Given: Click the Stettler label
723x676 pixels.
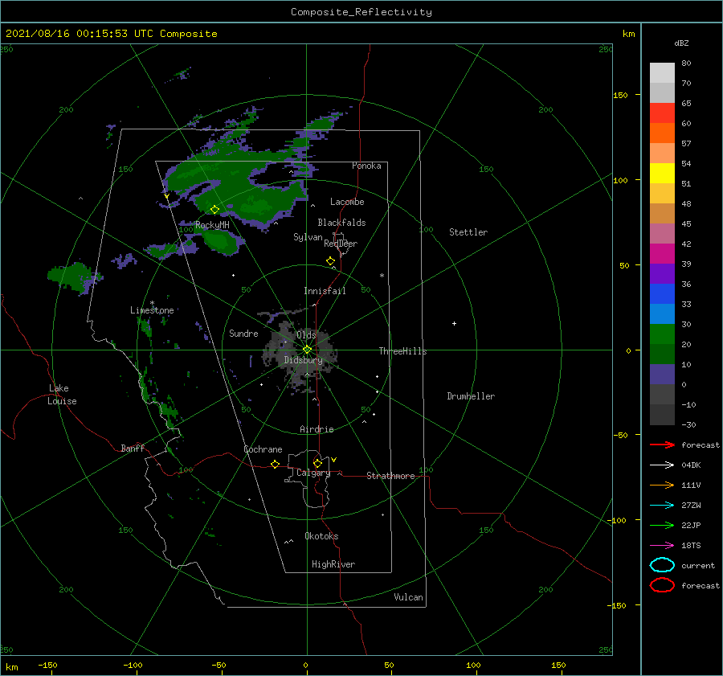Looking at the screenshot, I should coord(468,232).
